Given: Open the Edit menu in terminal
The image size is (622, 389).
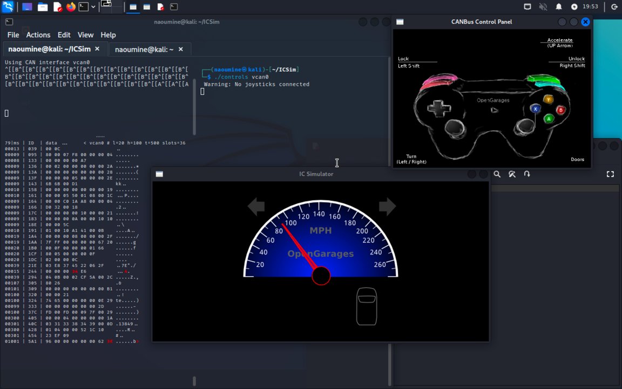Looking at the screenshot, I should tap(64, 35).
